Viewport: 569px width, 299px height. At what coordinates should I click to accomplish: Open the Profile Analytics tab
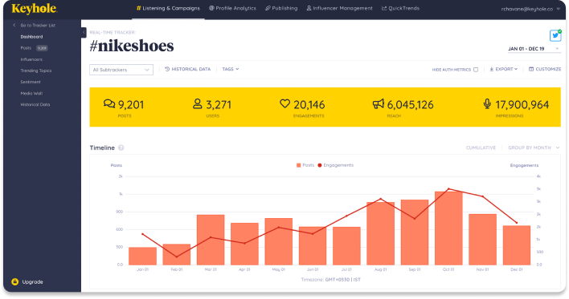(232, 8)
